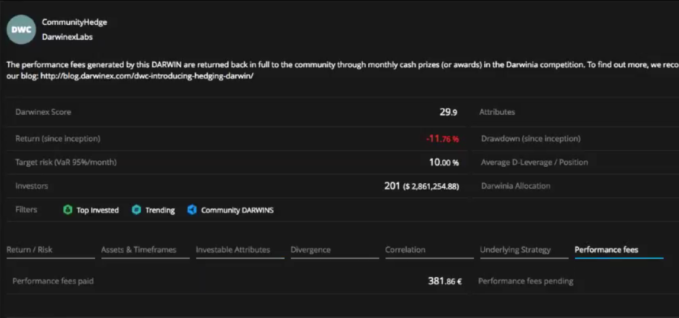This screenshot has height=318, width=679.
Task: Open the Return / Risk tab
Action: (x=51, y=250)
